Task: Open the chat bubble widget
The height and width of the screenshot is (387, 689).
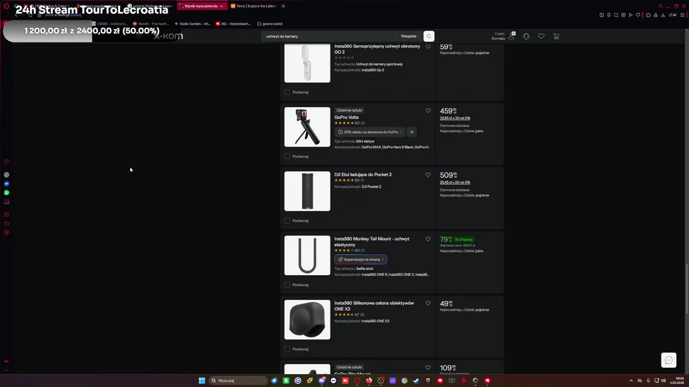Action: [x=669, y=360]
